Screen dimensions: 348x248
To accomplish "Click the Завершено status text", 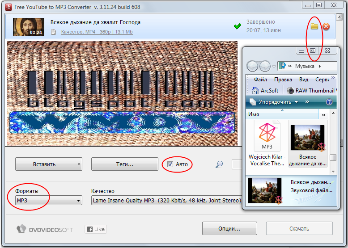I will click(x=261, y=22).
